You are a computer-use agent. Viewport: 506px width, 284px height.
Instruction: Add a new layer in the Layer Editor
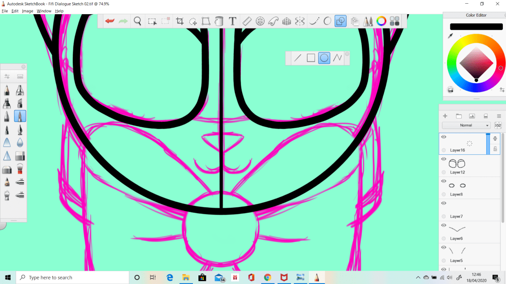(x=445, y=116)
